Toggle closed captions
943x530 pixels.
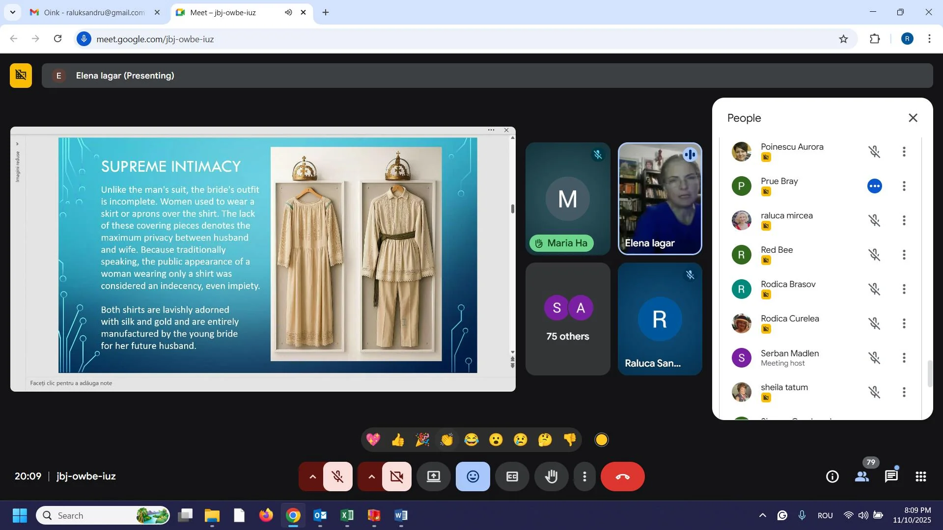point(512,477)
